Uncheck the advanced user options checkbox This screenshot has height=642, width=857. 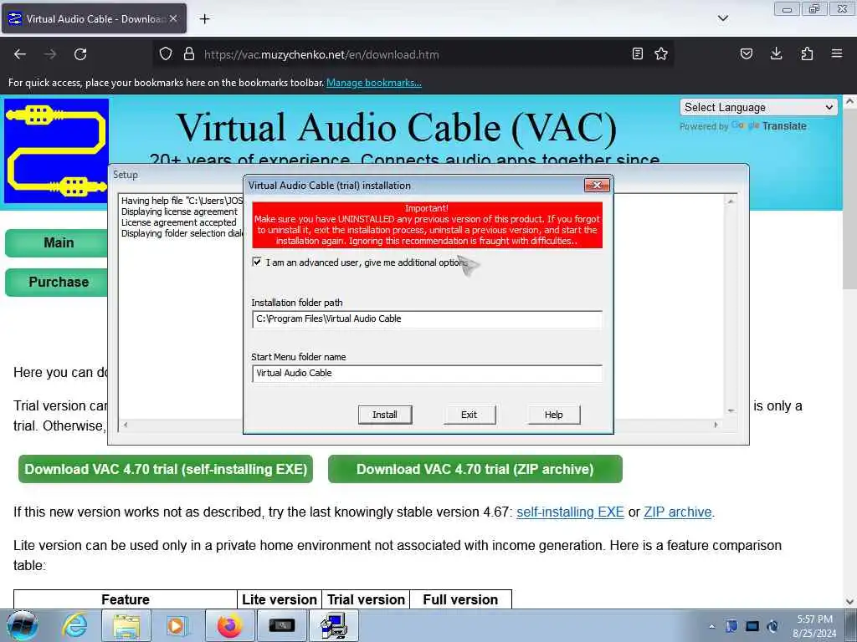tap(257, 262)
